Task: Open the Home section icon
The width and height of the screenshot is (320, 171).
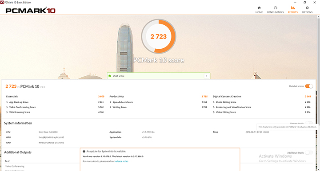Action: (259, 8)
